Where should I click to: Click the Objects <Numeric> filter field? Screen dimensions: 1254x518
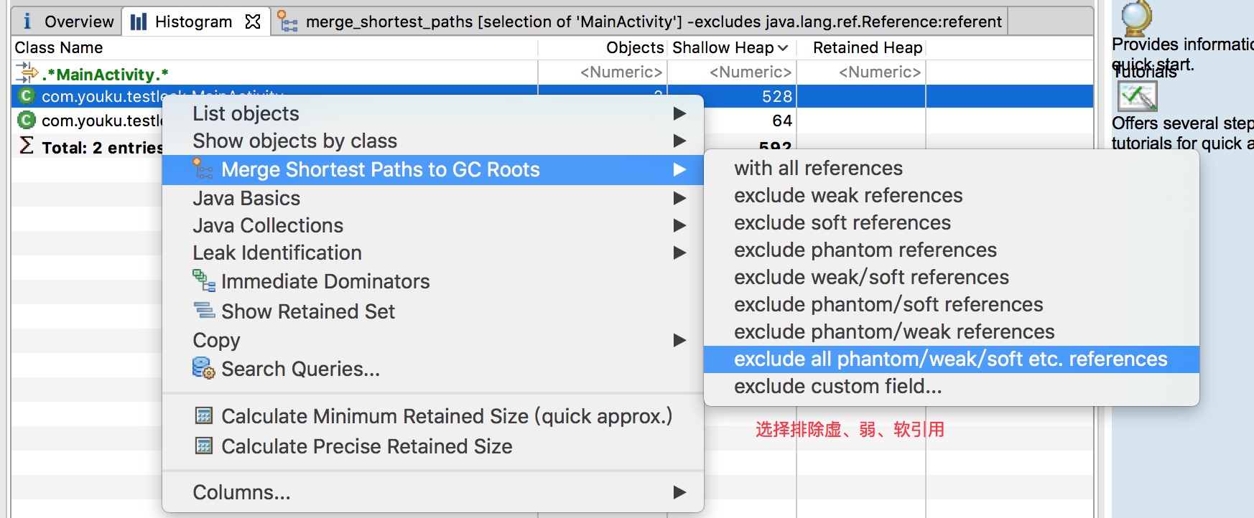point(603,72)
